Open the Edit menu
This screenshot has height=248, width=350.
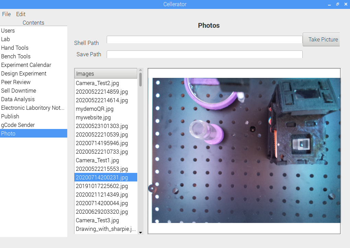pyautogui.click(x=21, y=14)
